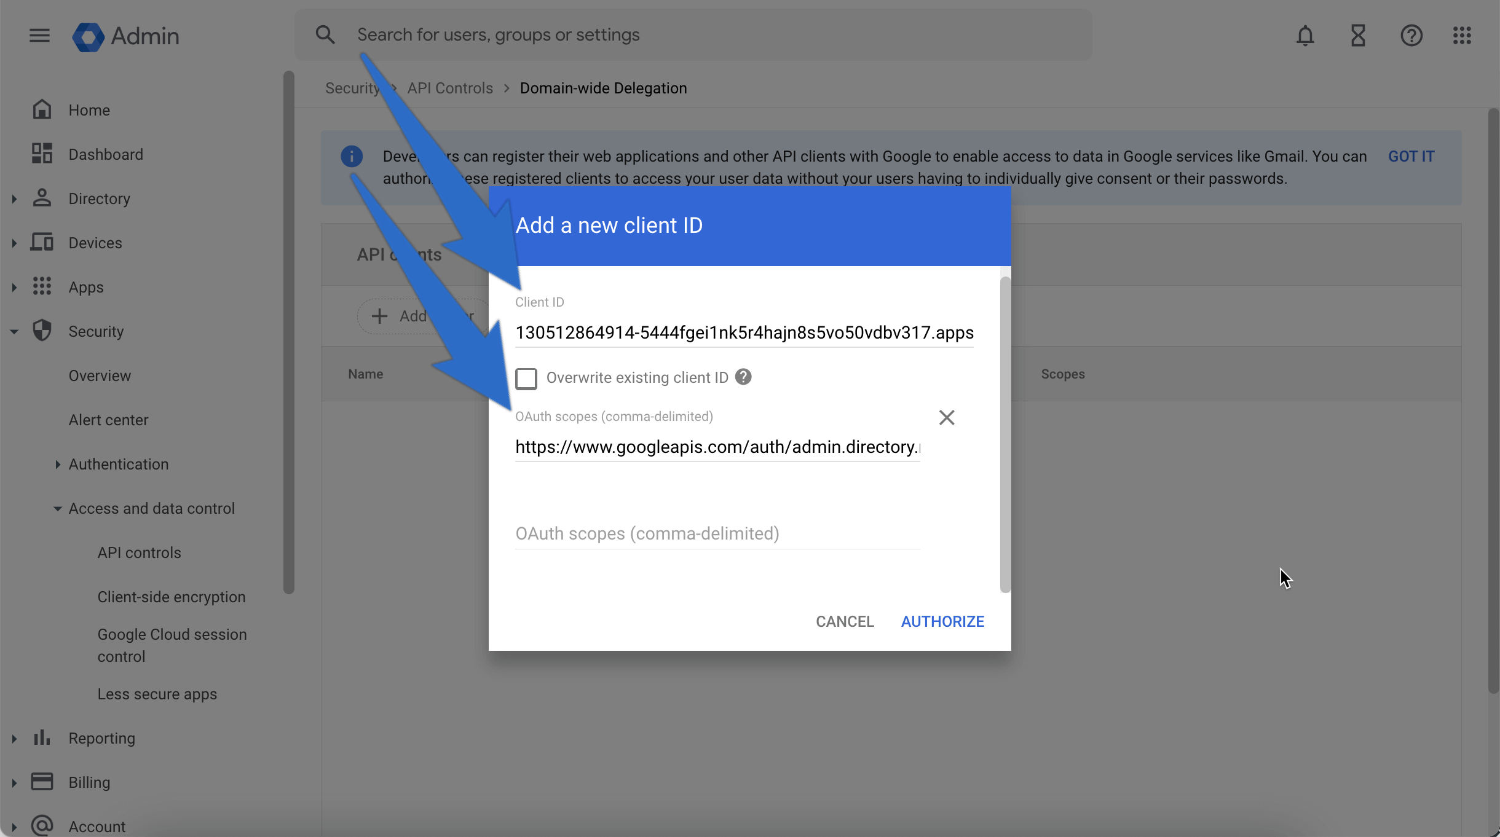Focus the filled OAuth scopes field
Viewport: 1500px width, 837px height.
[717, 447]
